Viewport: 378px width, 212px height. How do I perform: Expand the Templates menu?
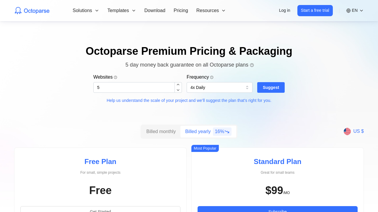click(121, 11)
